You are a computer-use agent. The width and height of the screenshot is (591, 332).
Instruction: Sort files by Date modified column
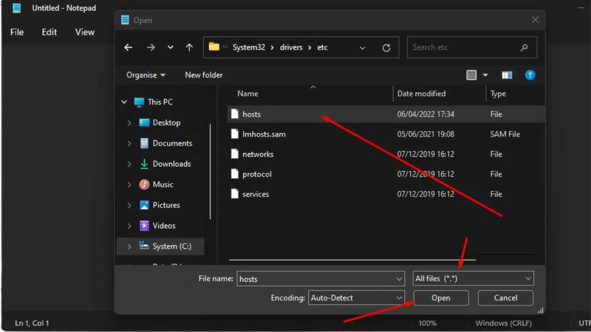click(x=421, y=94)
